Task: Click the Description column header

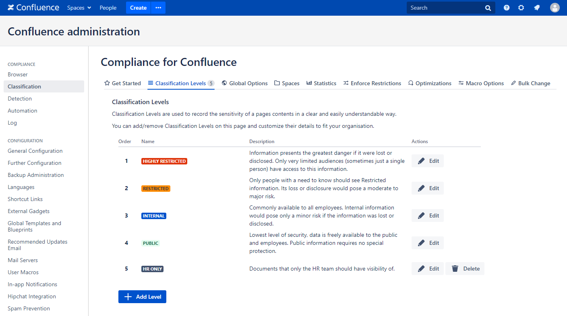Action: pyautogui.click(x=262, y=142)
